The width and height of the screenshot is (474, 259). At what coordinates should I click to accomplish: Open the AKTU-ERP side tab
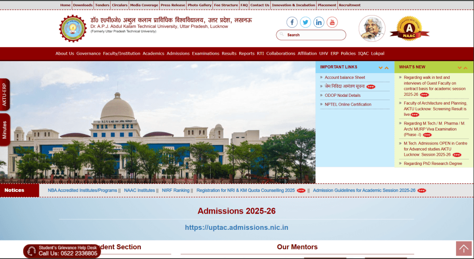point(5,95)
